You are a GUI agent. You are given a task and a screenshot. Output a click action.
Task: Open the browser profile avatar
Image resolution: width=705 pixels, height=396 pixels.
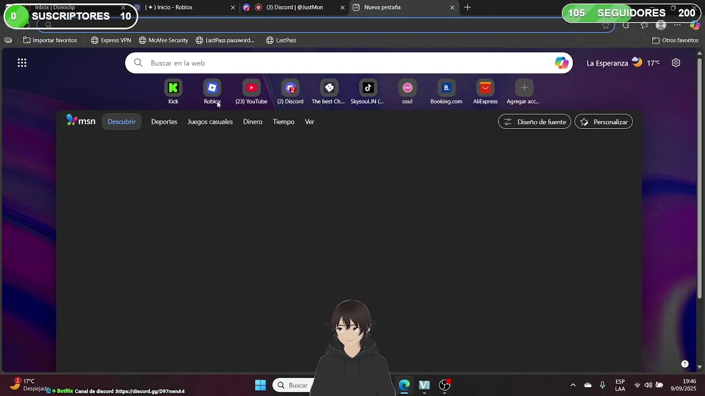[x=661, y=25]
